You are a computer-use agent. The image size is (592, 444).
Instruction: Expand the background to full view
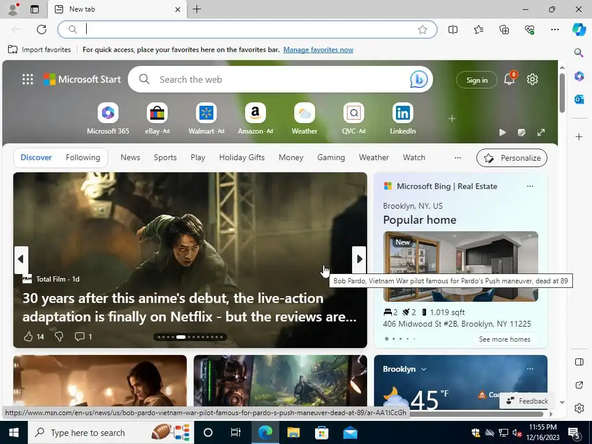(541, 132)
